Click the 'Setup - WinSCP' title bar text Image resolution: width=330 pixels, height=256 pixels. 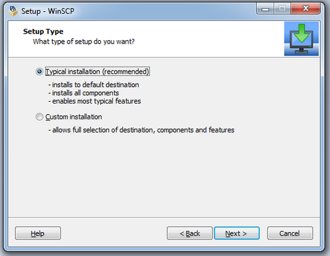coord(48,11)
